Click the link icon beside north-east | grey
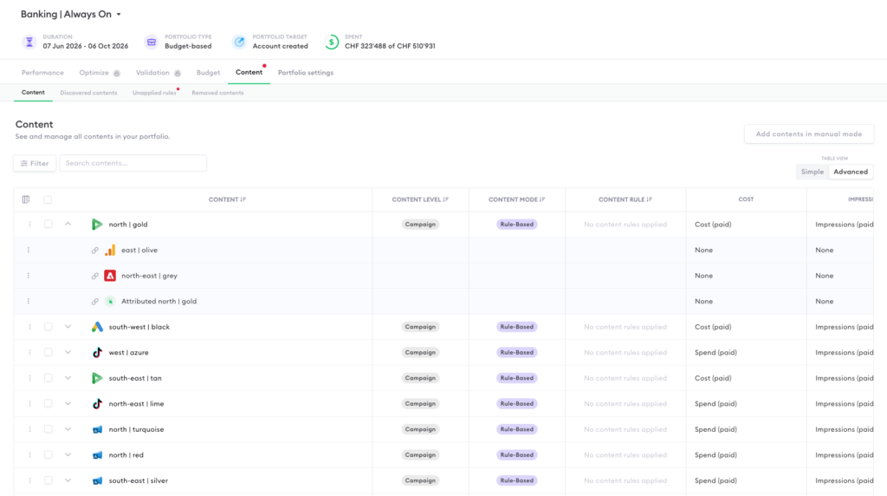The image size is (887, 496). pyautogui.click(x=95, y=276)
